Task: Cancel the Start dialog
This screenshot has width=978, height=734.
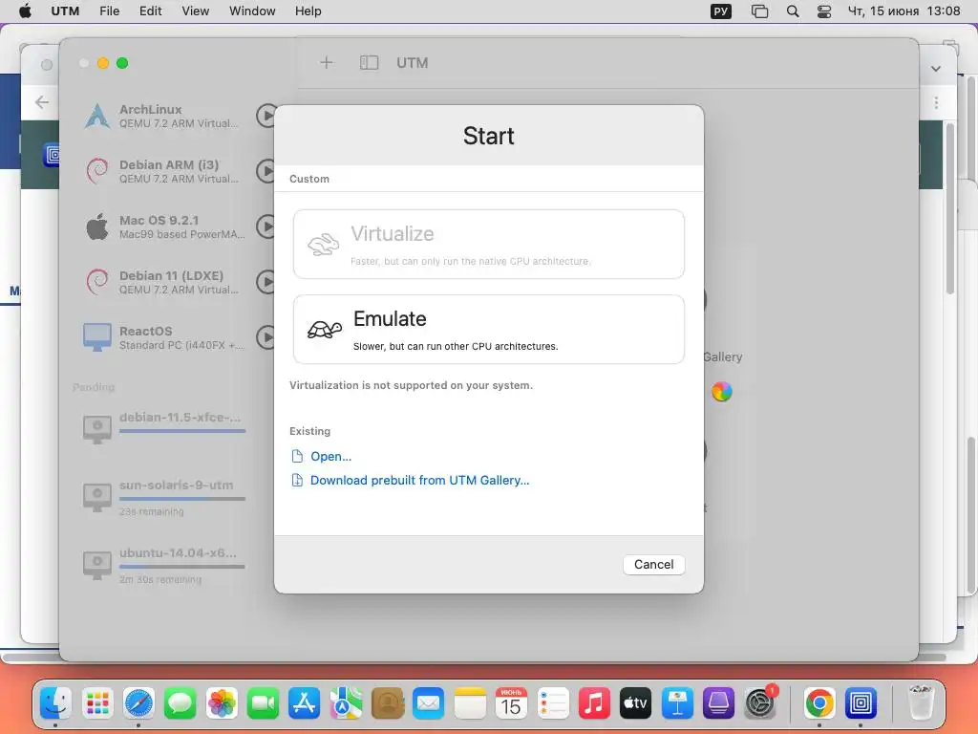Action: (x=653, y=564)
